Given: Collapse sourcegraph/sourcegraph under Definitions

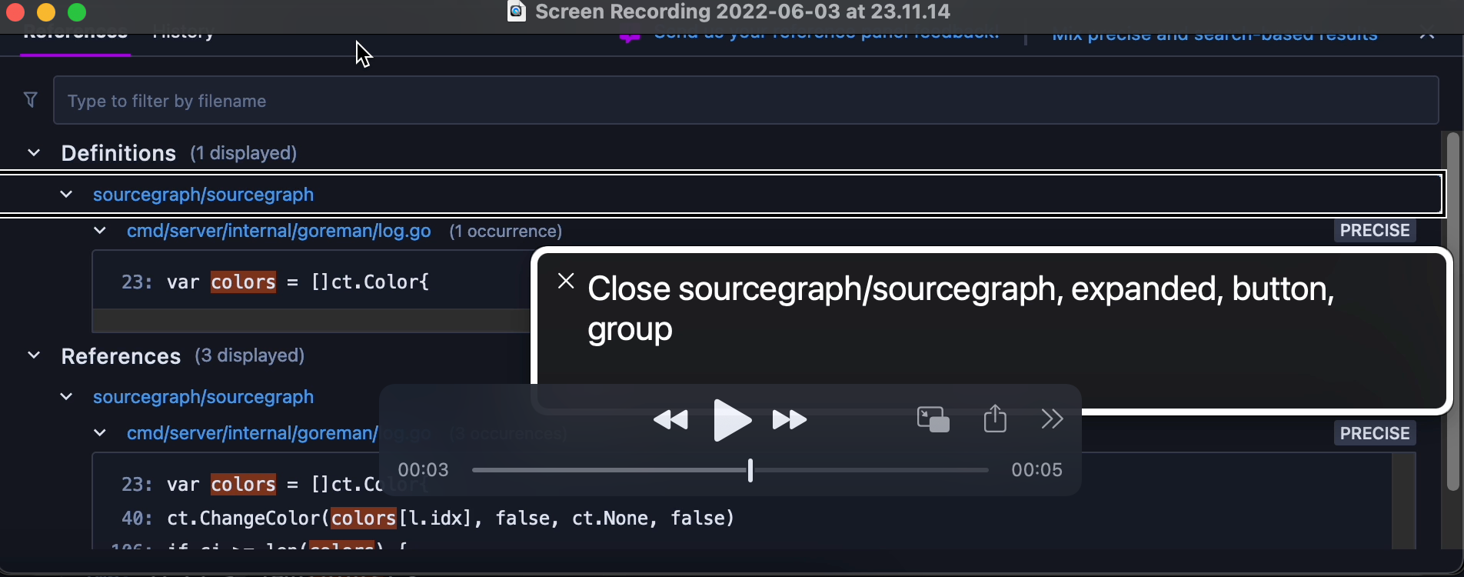Looking at the screenshot, I should 66,195.
